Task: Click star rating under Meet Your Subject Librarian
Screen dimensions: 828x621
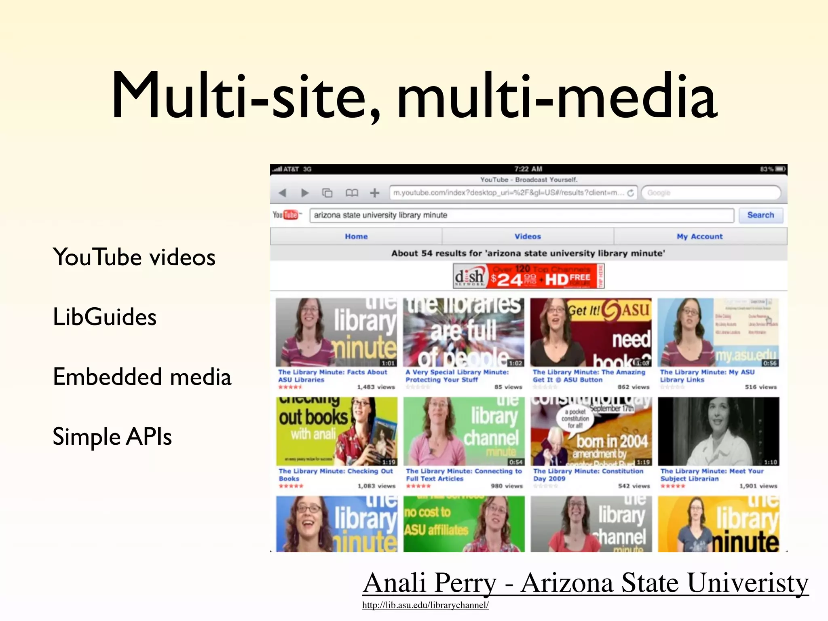Action: point(673,486)
